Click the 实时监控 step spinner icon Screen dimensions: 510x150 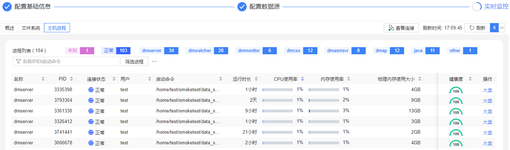(x=477, y=6)
